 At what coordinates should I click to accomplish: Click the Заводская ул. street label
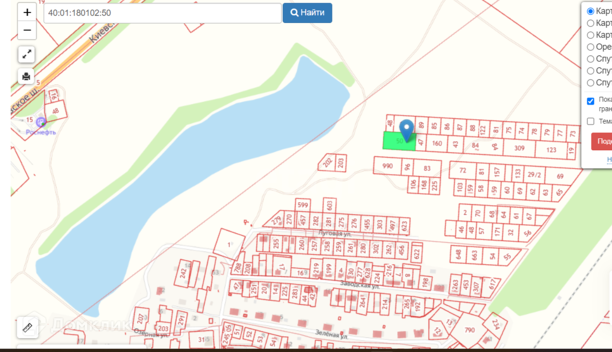[x=360, y=285]
